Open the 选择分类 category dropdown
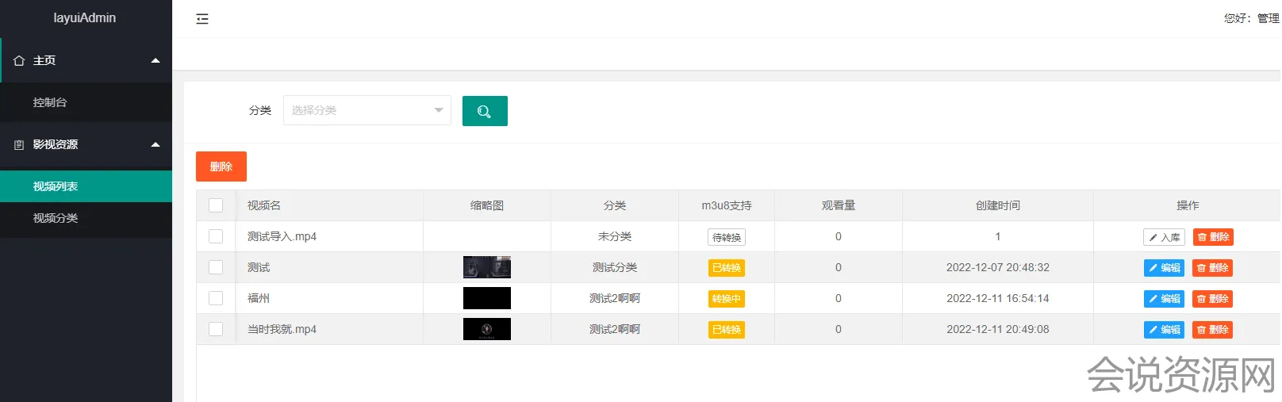 point(367,110)
